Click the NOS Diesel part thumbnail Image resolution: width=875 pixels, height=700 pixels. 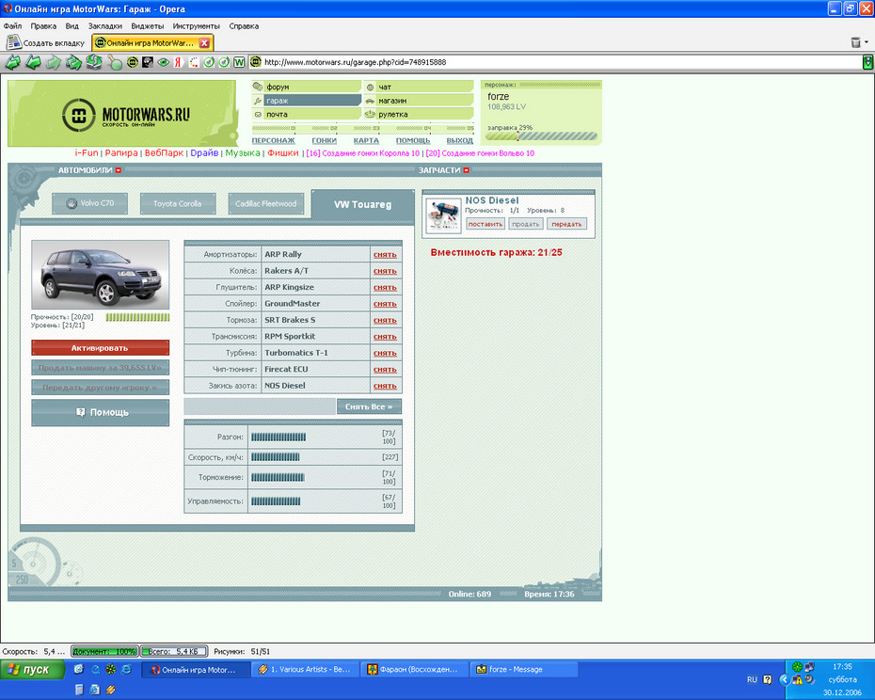[x=443, y=215]
